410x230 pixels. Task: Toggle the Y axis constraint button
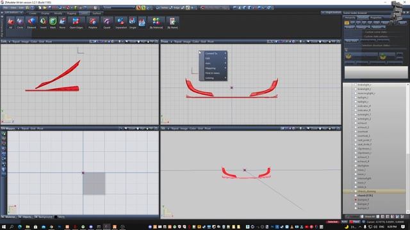143,8
